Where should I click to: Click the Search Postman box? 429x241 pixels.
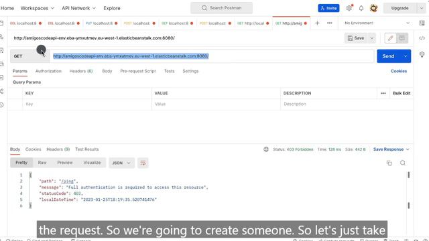click(222, 8)
